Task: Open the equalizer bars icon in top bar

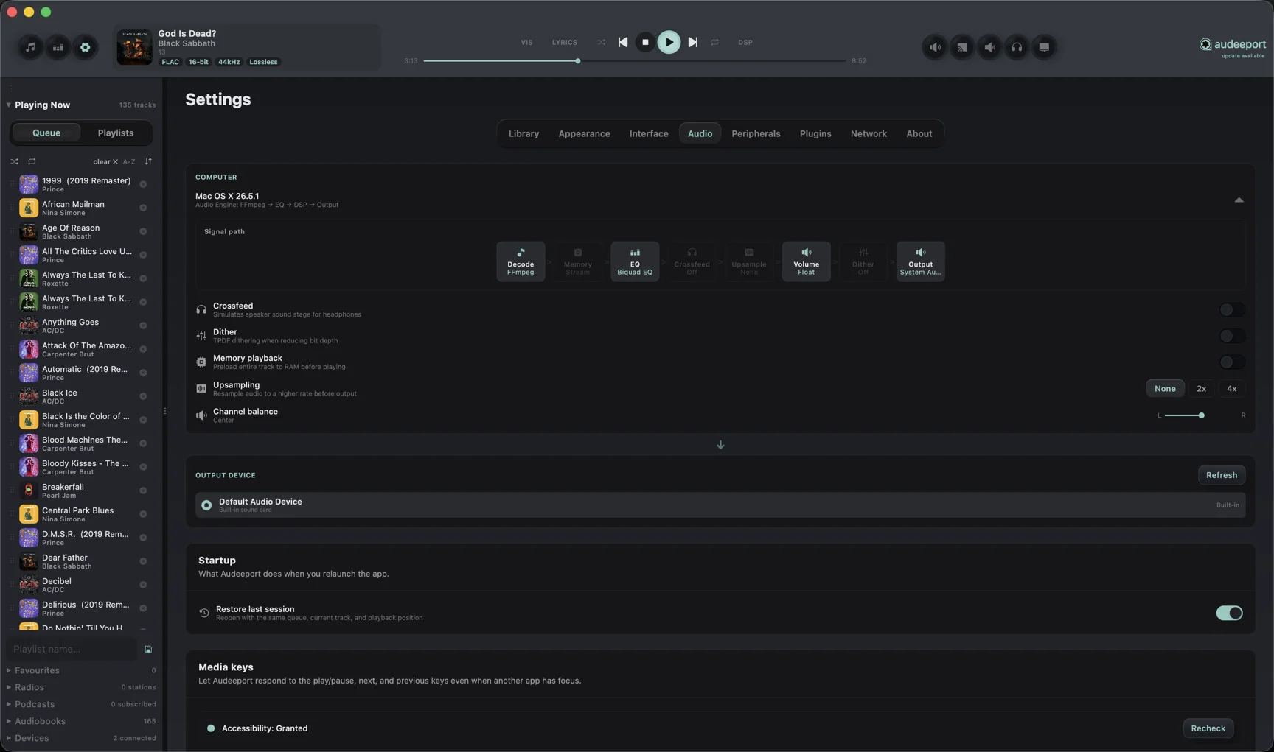Action: (x=58, y=47)
